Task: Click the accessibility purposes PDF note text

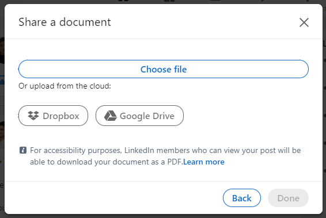Action: (165, 156)
